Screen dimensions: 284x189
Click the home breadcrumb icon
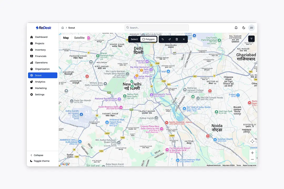63,28
